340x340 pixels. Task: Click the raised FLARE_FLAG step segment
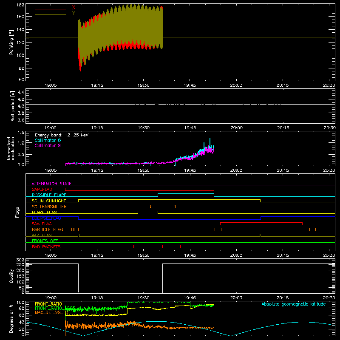point(148,211)
